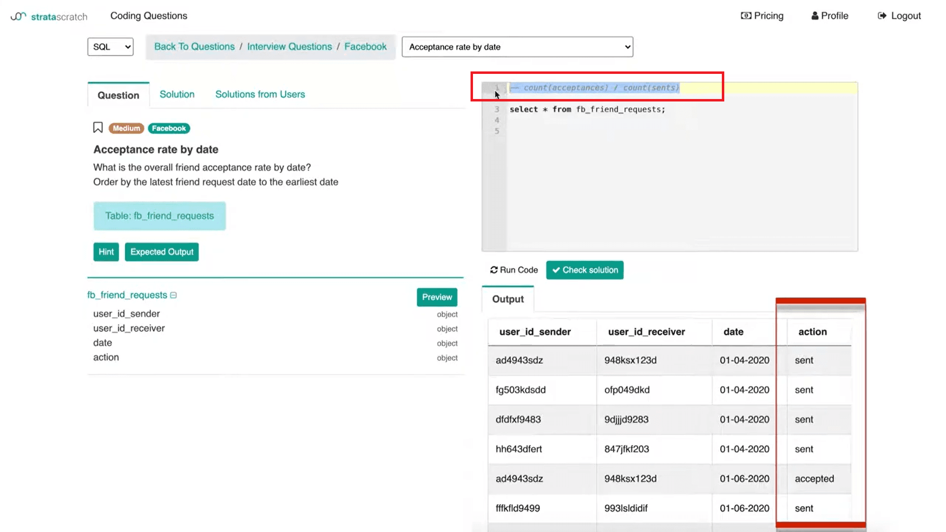Click the stratascratch logo

48,16
